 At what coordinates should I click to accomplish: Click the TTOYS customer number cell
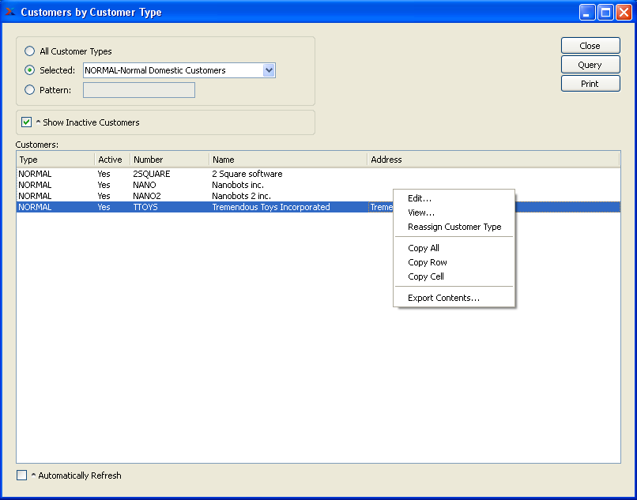pyautogui.click(x=145, y=207)
